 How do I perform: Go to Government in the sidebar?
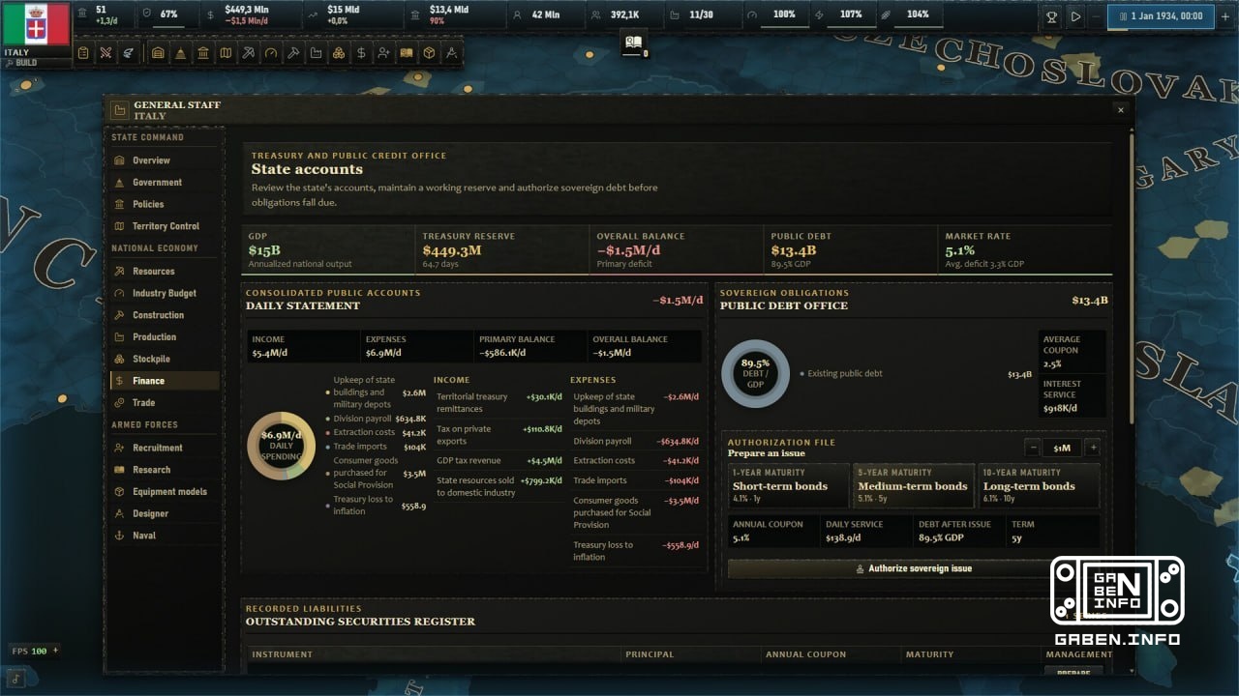tap(165, 183)
